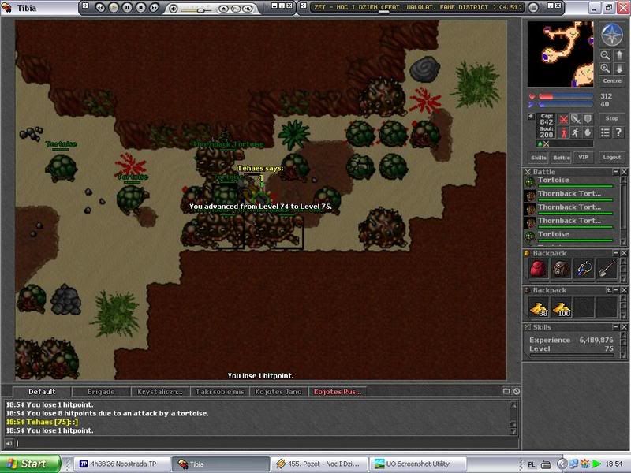
Task: Click the Centre minimap button
Action: [x=612, y=81]
